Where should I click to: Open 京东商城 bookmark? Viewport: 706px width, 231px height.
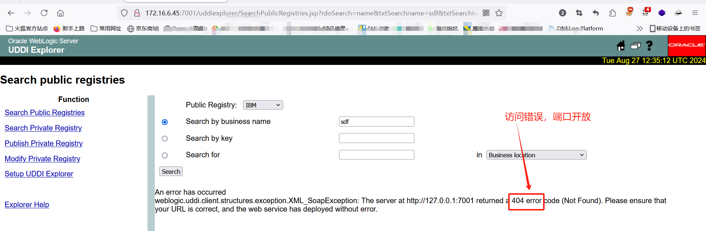tap(143, 29)
